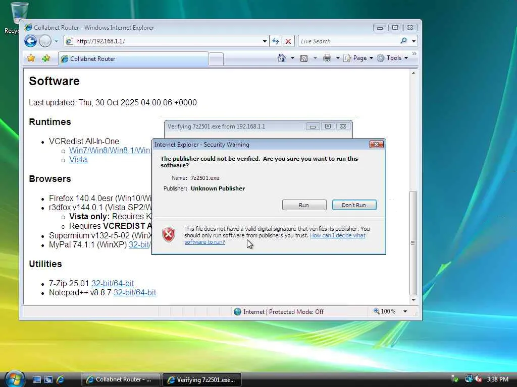Click Switch between windows quick launch icon

(x=48, y=380)
